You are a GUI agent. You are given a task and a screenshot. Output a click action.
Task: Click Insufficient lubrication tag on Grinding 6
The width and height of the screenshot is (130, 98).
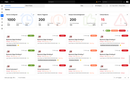pyautogui.click(x=47, y=60)
